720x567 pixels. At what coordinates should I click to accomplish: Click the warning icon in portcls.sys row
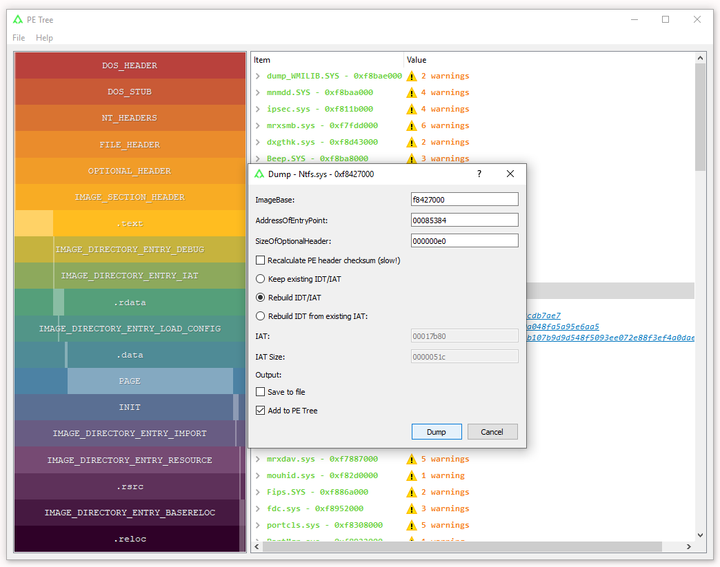[x=412, y=525]
